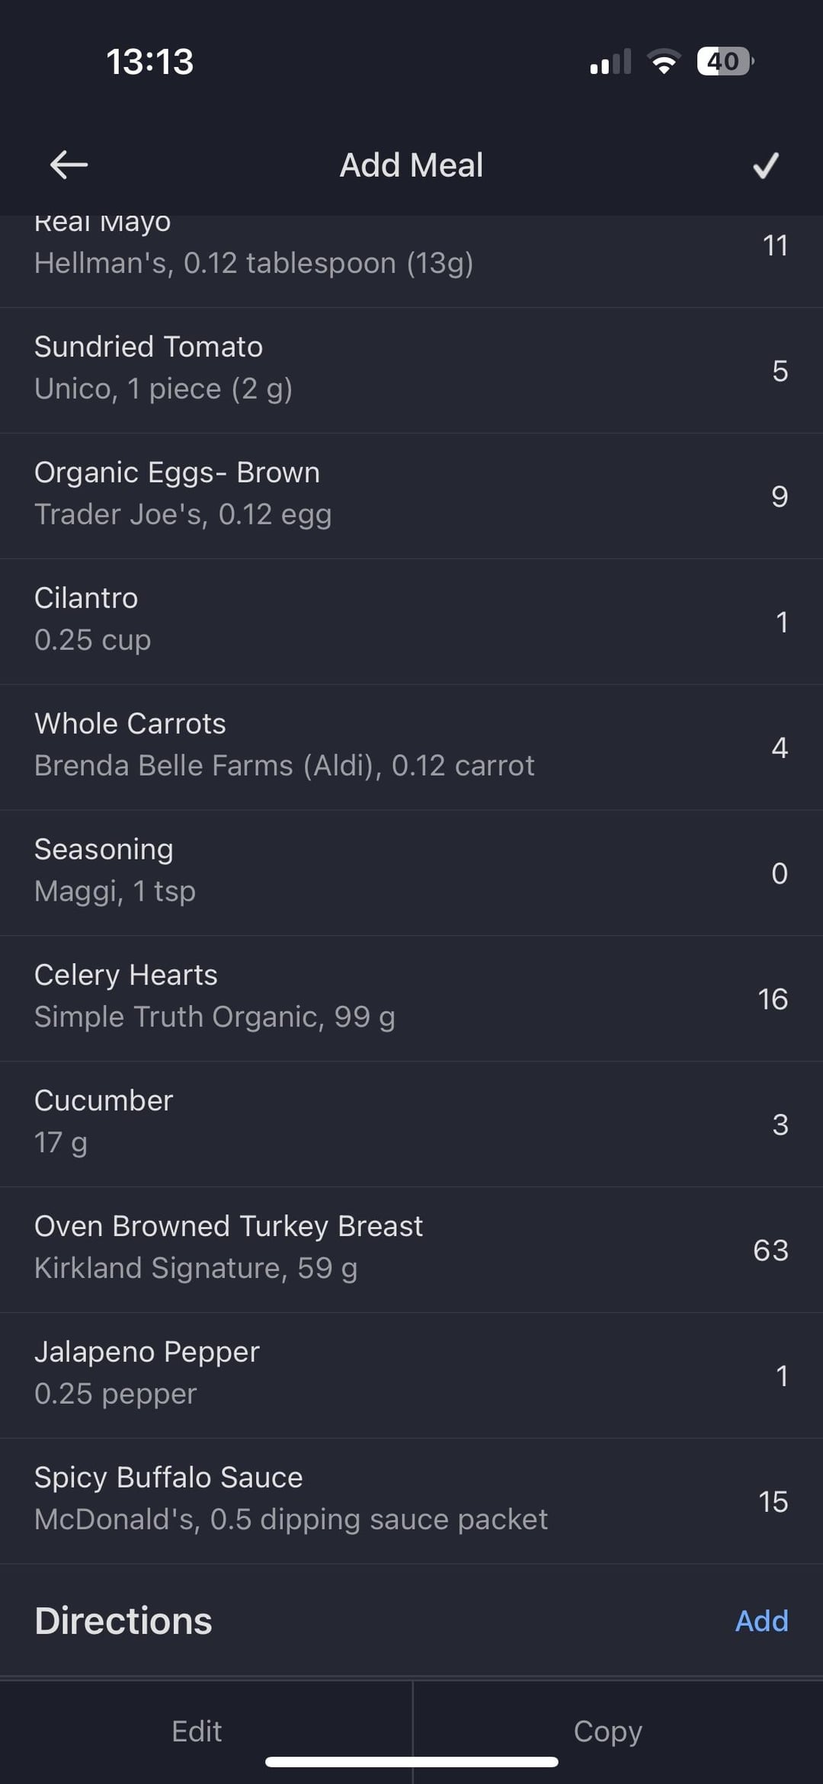
Task: Select the Cilantro ingredient row
Action: tap(411, 621)
